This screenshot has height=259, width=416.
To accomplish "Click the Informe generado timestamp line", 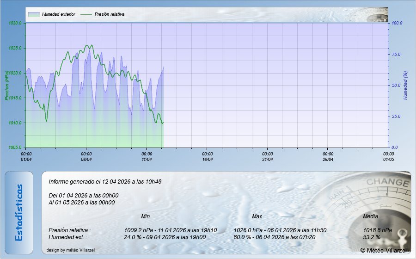I will pos(104,182).
